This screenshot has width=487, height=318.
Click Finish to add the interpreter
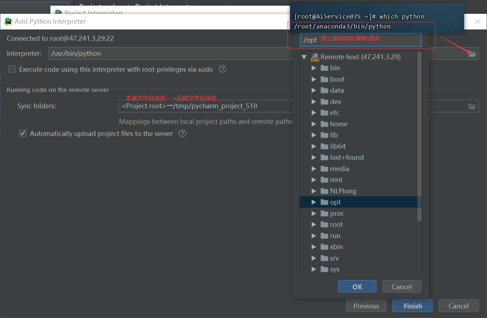(x=412, y=306)
